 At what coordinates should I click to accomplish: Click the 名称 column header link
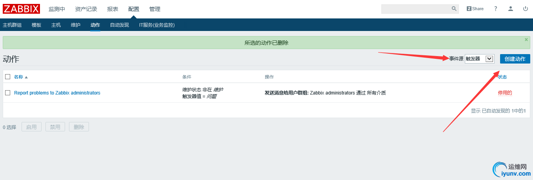point(18,77)
